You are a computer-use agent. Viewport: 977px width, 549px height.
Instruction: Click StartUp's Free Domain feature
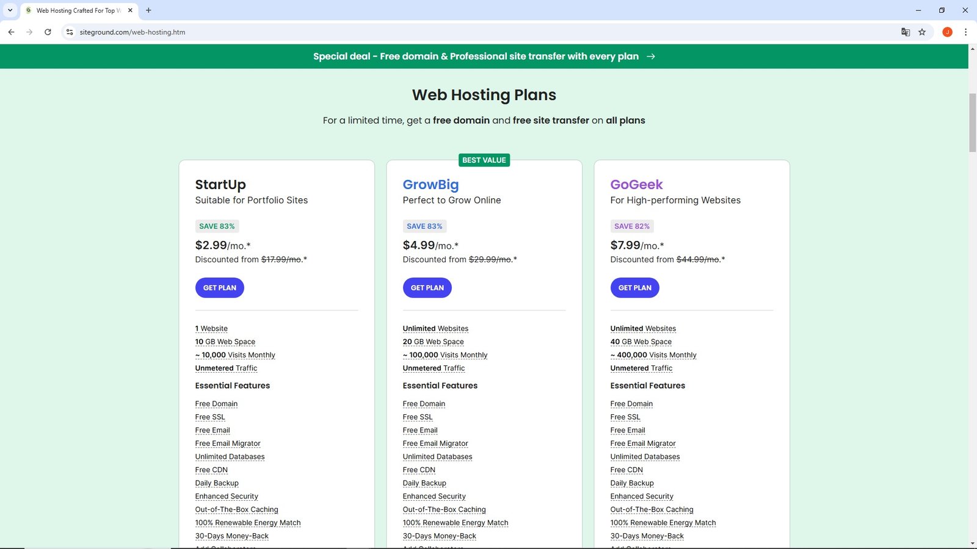[216, 404]
